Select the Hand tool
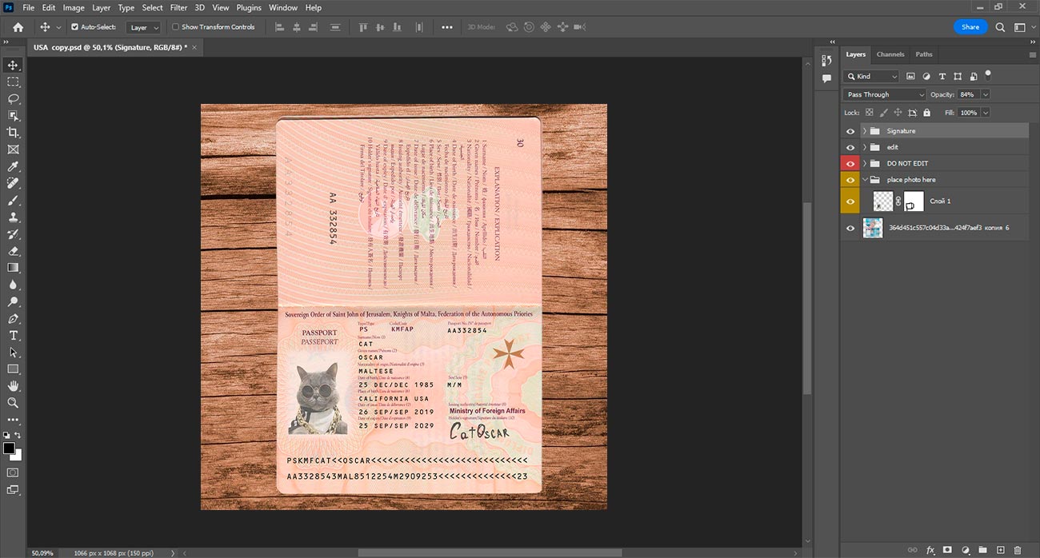Viewport: 1040px width, 558px height. (13, 386)
